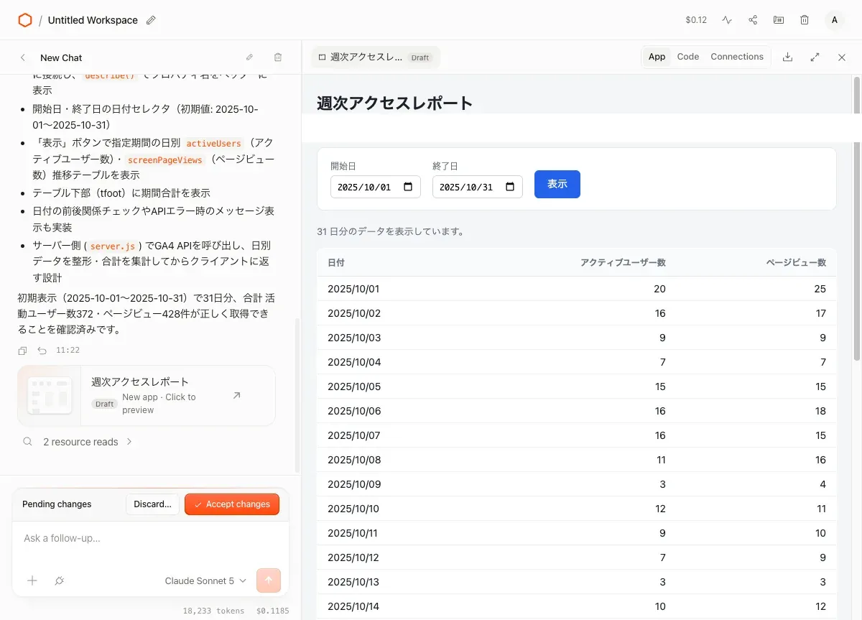Click the 週次アクセスレポート page heading
This screenshot has width=862, height=620.
click(x=395, y=103)
